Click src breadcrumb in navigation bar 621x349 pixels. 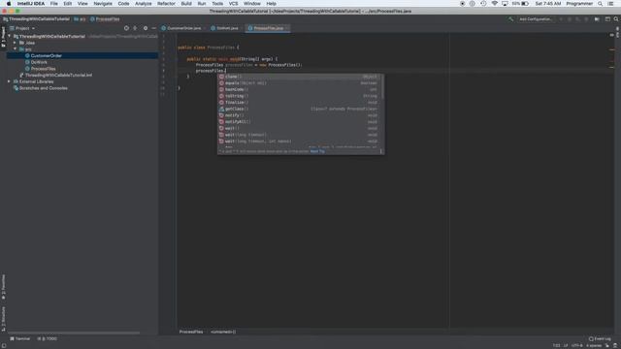tap(80, 19)
